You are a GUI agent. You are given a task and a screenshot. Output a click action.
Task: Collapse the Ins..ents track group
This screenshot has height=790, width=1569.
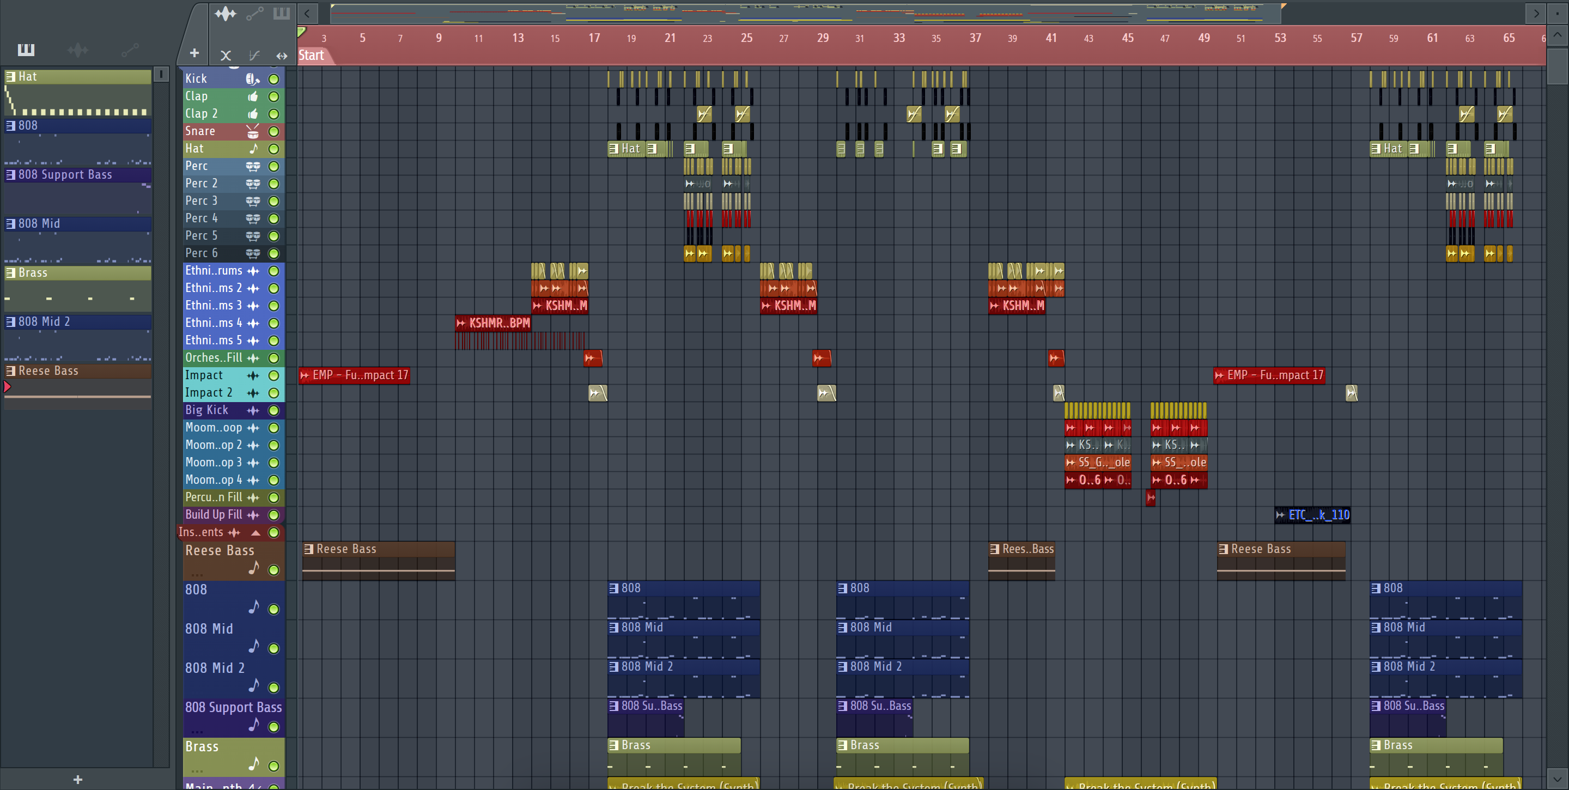(257, 533)
